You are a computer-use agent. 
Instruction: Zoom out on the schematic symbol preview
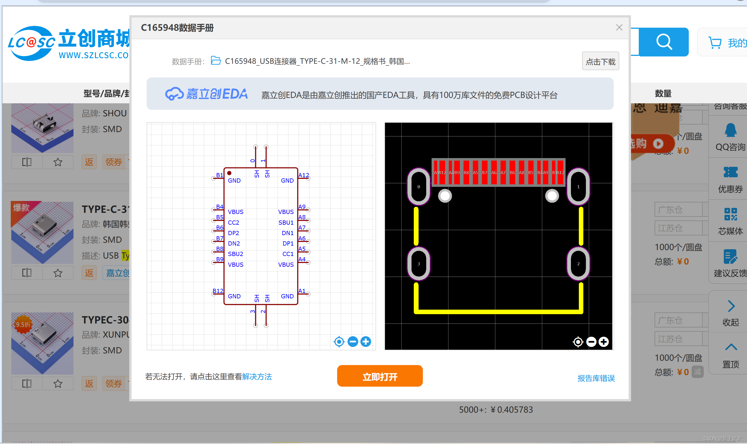pos(352,341)
